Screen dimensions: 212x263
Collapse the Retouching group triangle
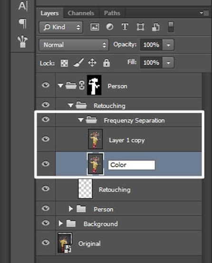pyautogui.click(x=70, y=105)
